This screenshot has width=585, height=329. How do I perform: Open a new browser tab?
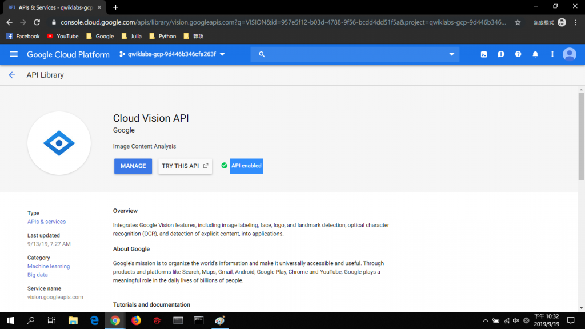(115, 7)
